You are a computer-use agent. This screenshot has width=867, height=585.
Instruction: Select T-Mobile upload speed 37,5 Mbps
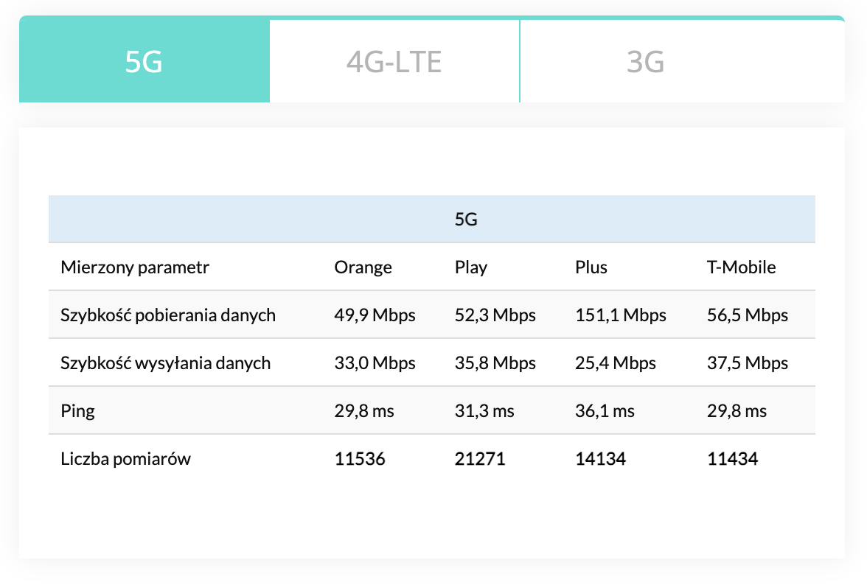(x=747, y=363)
